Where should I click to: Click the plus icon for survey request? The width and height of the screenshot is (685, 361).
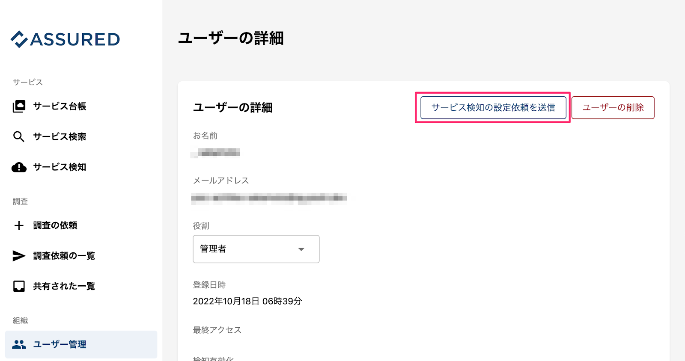(x=19, y=225)
